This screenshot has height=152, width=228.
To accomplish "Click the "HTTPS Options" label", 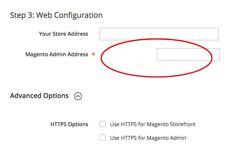I will click(x=69, y=124).
